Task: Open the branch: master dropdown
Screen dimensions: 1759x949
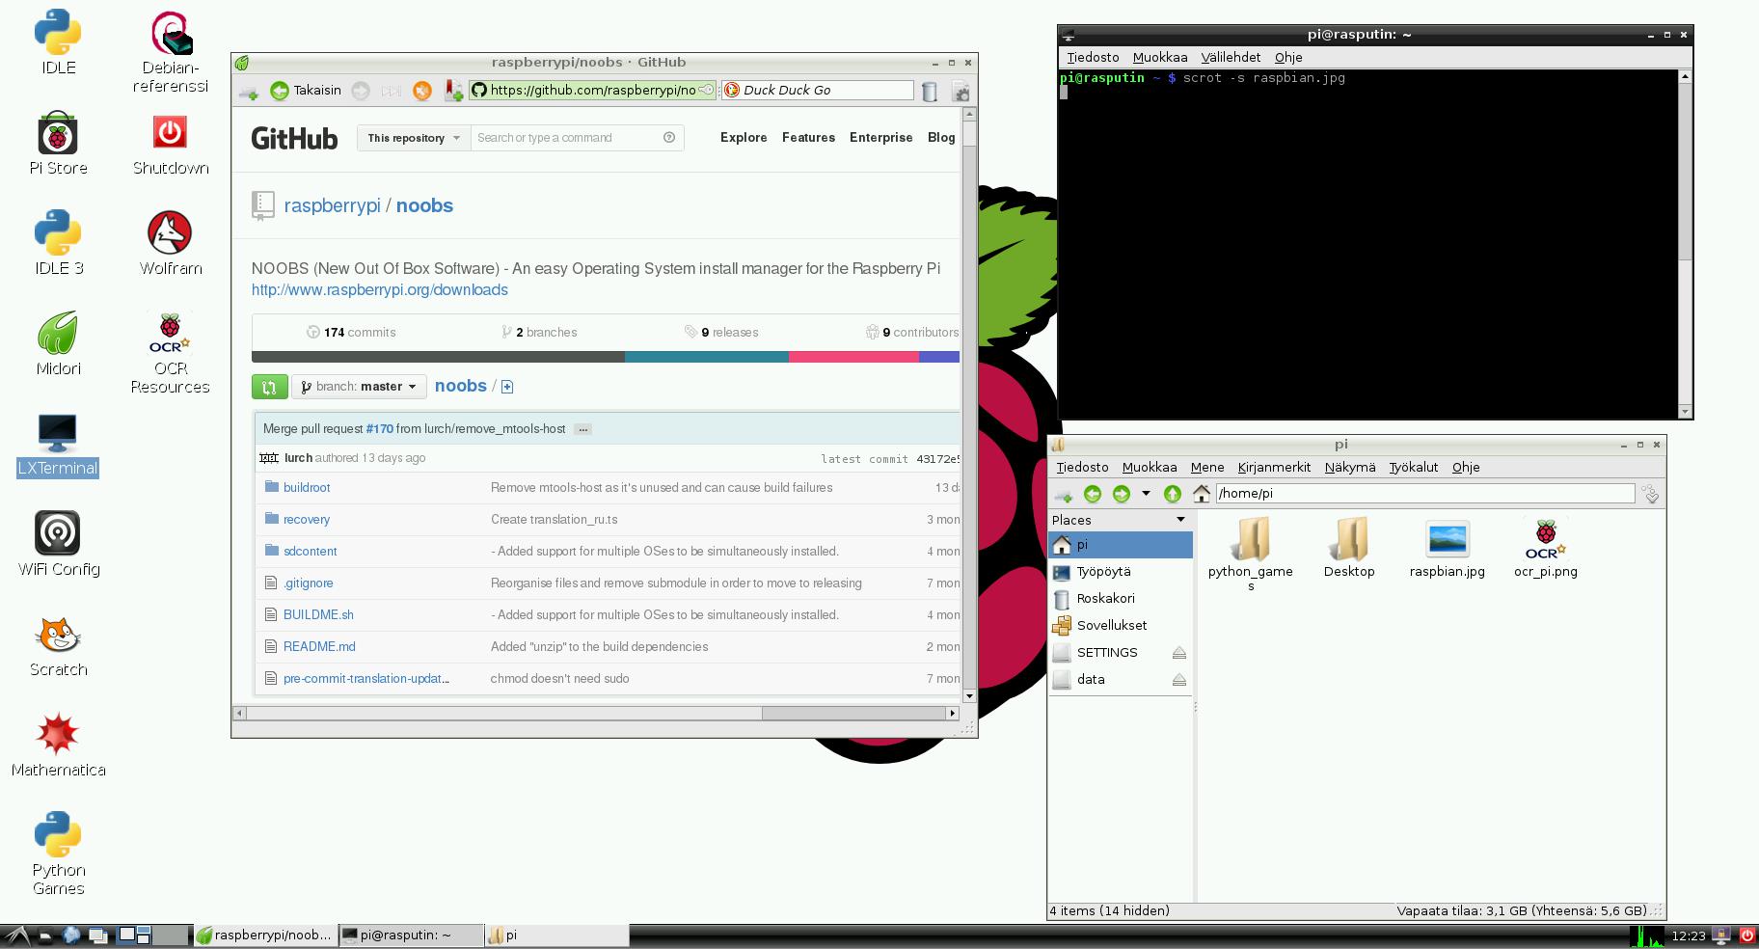Action: pyautogui.click(x=359, y=387)
